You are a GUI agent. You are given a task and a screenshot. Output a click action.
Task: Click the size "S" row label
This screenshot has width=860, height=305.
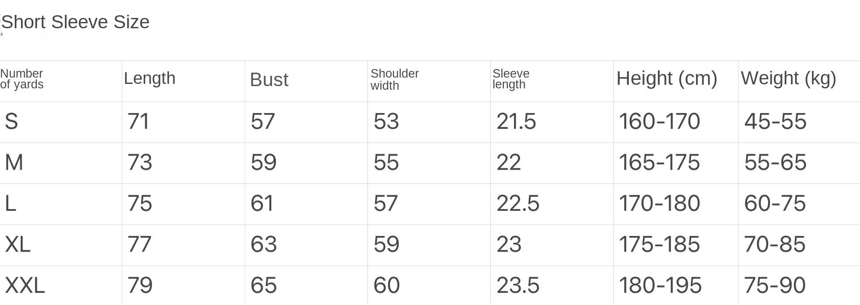click(x=12, y=122)
